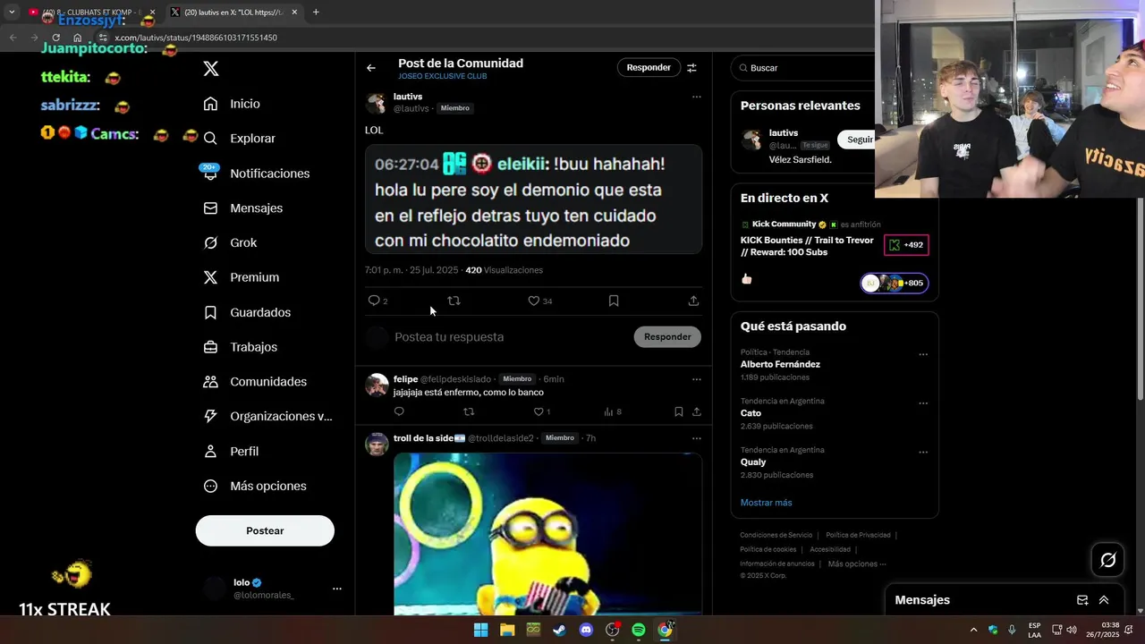Image resolution: width=1145 pixels, height=644 pixels.
Task: Open account menu dots next to lolo
Action: [337, 589]
